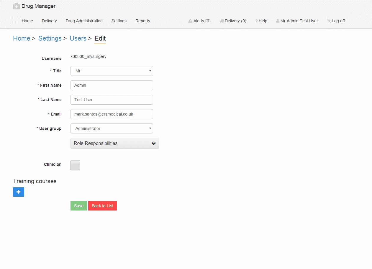Click the Log off exit icon
This screenshot has width=372, height=269.
[329, 21]
